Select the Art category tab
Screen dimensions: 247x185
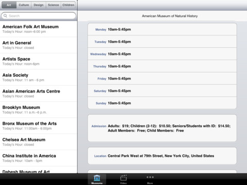(9, 5)
